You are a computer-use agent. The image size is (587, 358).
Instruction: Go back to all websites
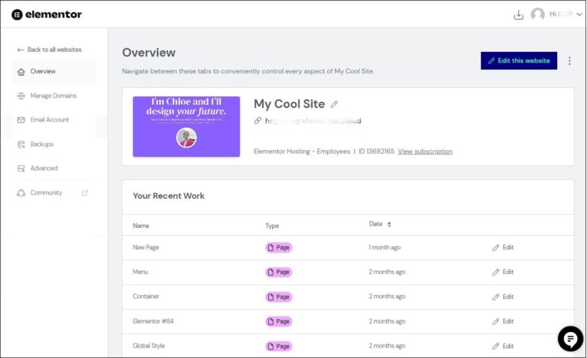click(49, 50)
